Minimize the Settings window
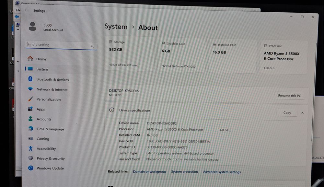 point(291,16)
